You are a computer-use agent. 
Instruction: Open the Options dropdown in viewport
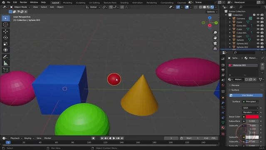point(212,12)
